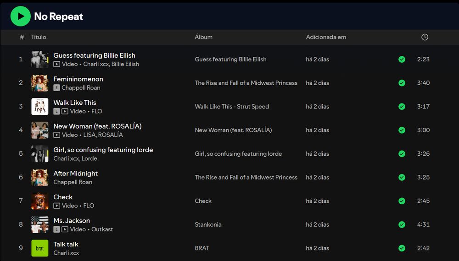Open the song title Ms. Jackson
This screenshot has height=261, width=459.
point(72,221)
